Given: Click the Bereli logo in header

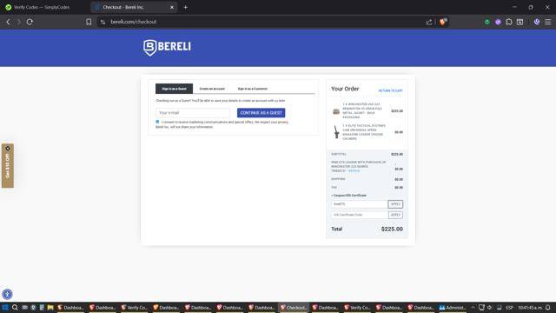Looking at the screenshot, I should tap(167, 48).
